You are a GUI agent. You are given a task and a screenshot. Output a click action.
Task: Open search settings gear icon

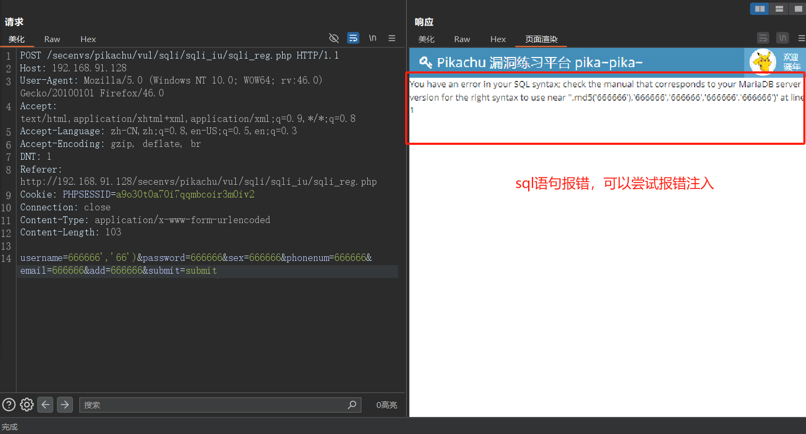[27, 405]
